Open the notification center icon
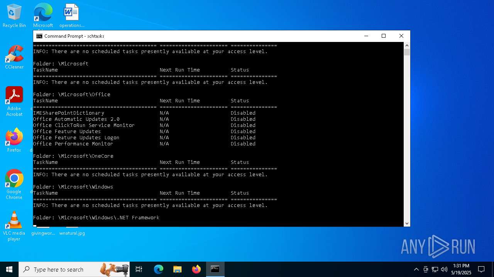Screen dimensions: 494x277 pos(481,269)
